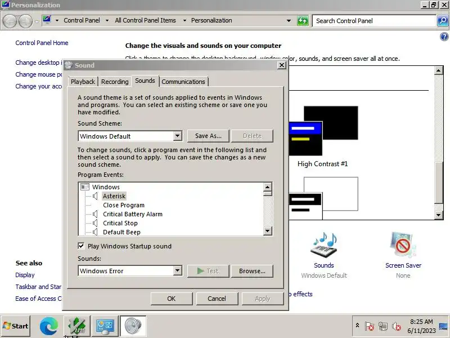Expand the arrow before Personalization breadcrumb
This screenshot has height=338, width=450.
[x=184, y=20]
